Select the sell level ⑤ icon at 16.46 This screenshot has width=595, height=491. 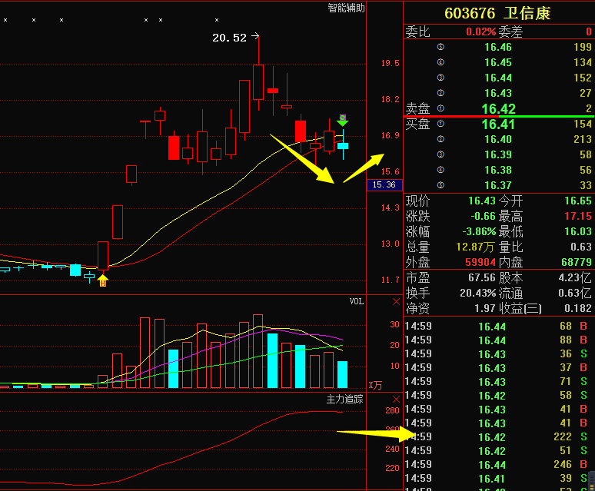click(x=440, y=47)
